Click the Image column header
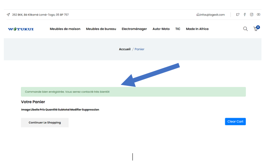 tap(26, 110)
